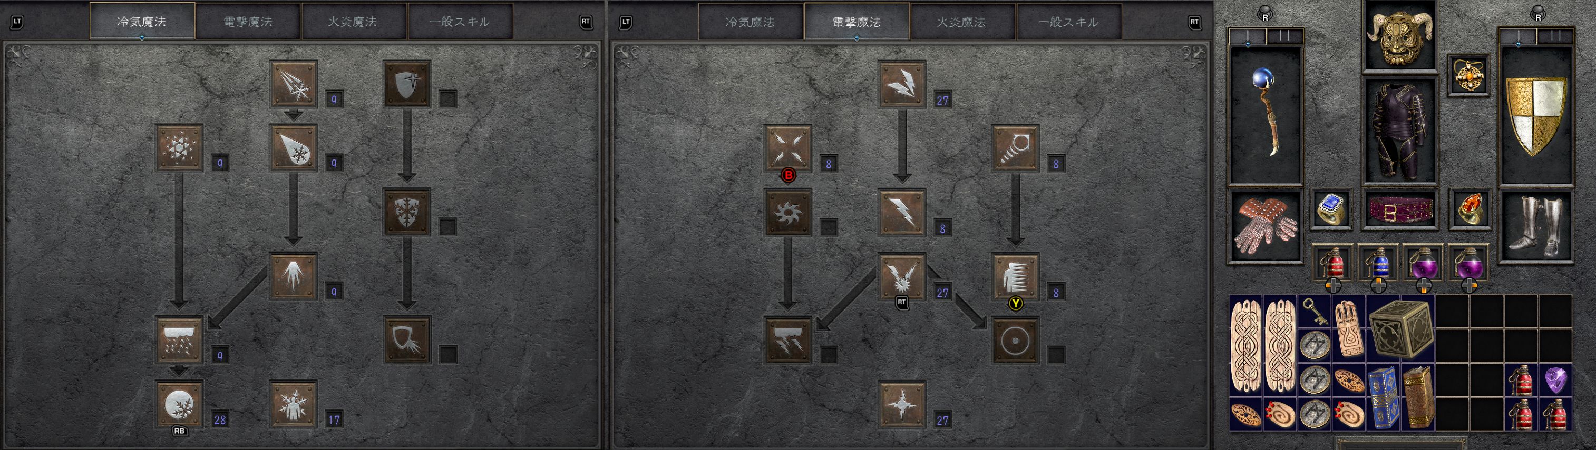Select the Chain Lightning skill with RT badge

(902, 276)
